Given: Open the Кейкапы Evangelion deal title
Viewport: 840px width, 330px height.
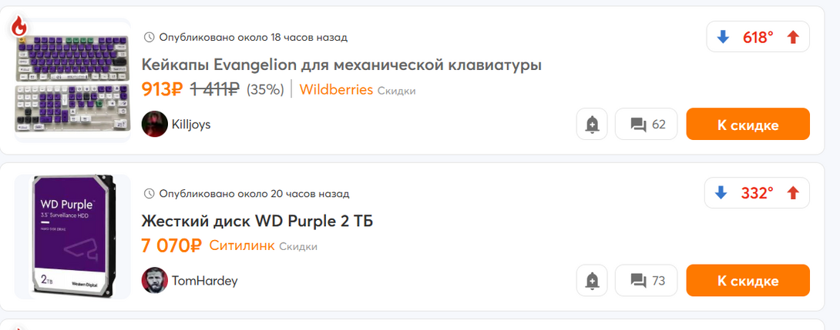Looking at the screenshot, I should tap(341, 65).
